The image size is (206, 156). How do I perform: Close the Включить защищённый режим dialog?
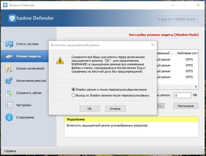(153, 45)
